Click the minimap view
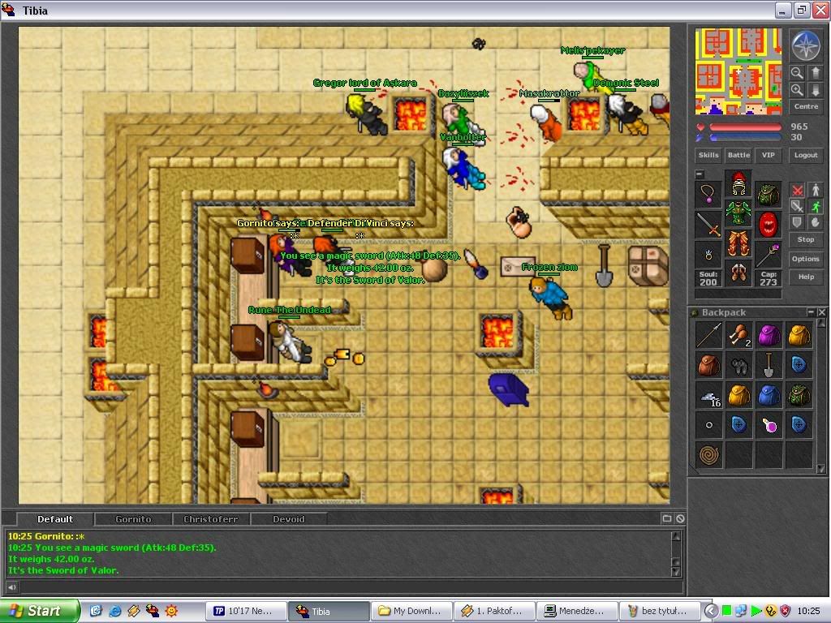This screenshot has height=623, width=831. [x=738, y=71]
